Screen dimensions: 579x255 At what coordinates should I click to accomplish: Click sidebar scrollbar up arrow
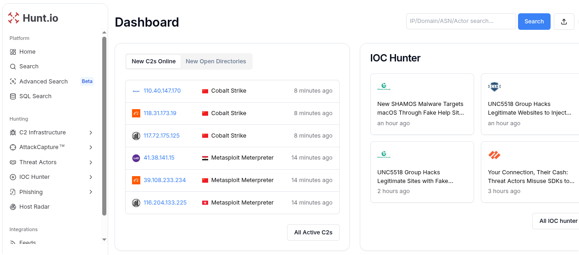[104, 33]
